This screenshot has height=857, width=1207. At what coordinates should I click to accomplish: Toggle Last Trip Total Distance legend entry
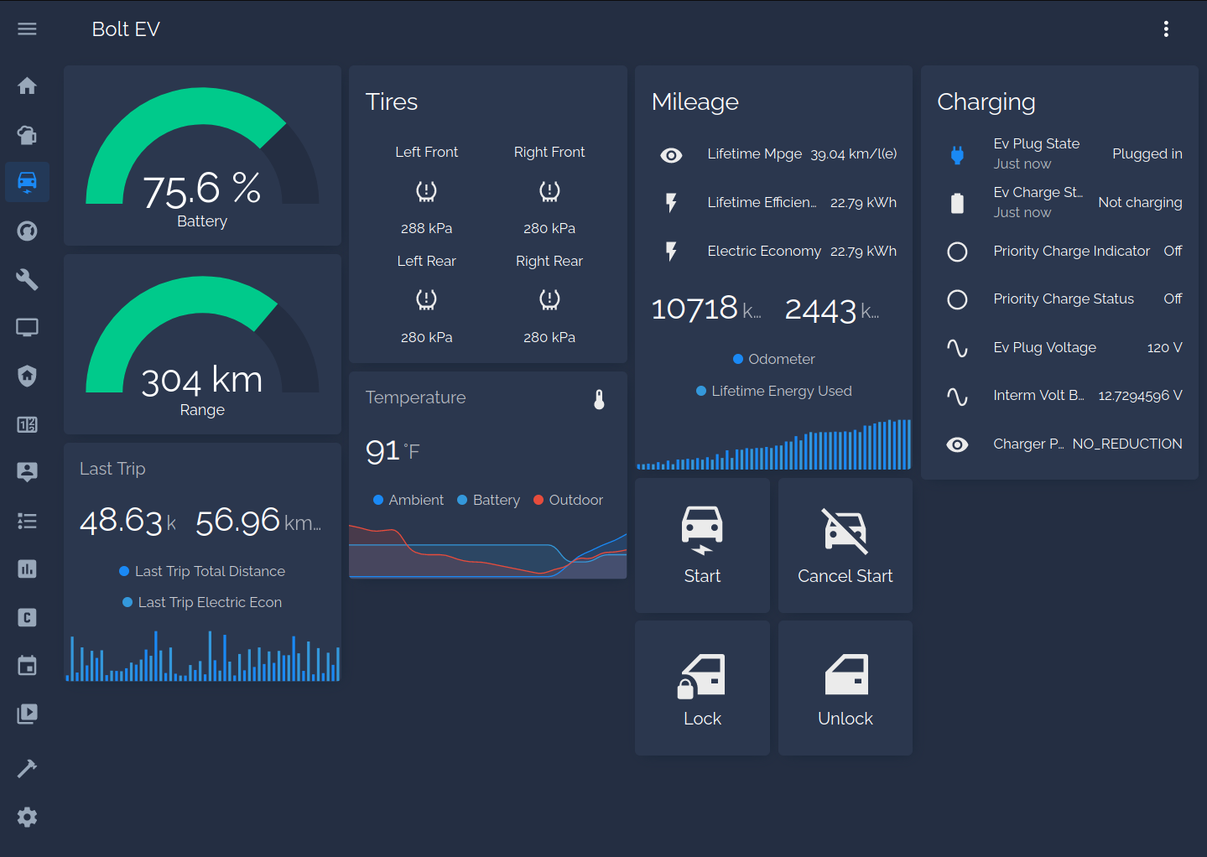pos(202,571)
